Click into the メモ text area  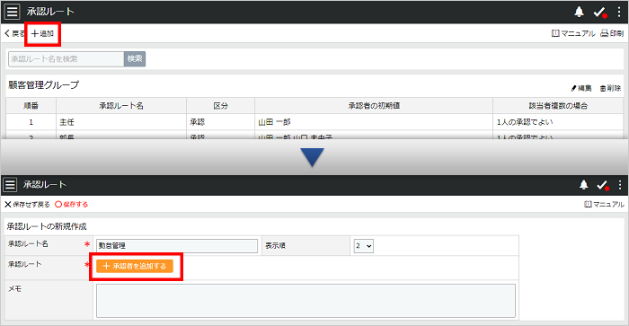(306, 301)
